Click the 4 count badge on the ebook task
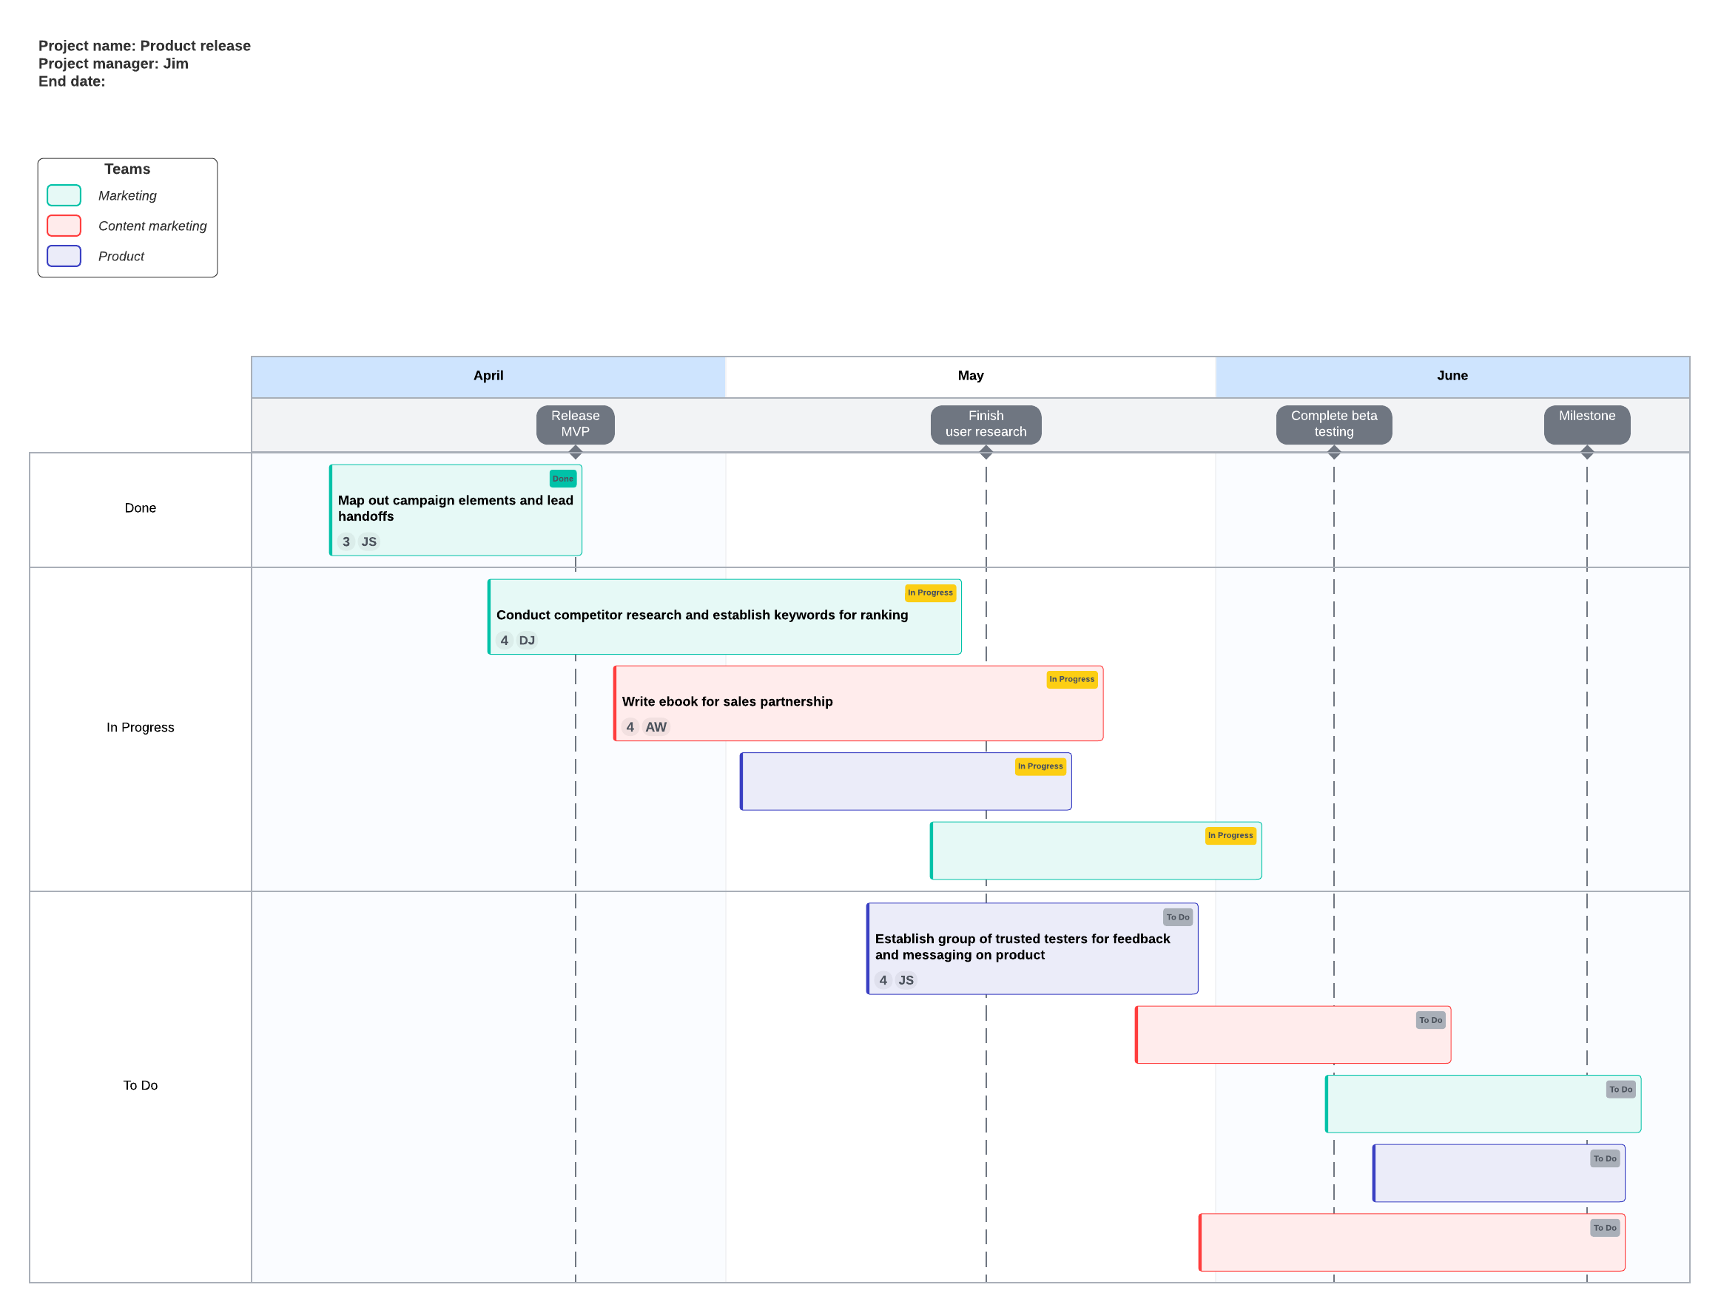 (x=630, y=727)
